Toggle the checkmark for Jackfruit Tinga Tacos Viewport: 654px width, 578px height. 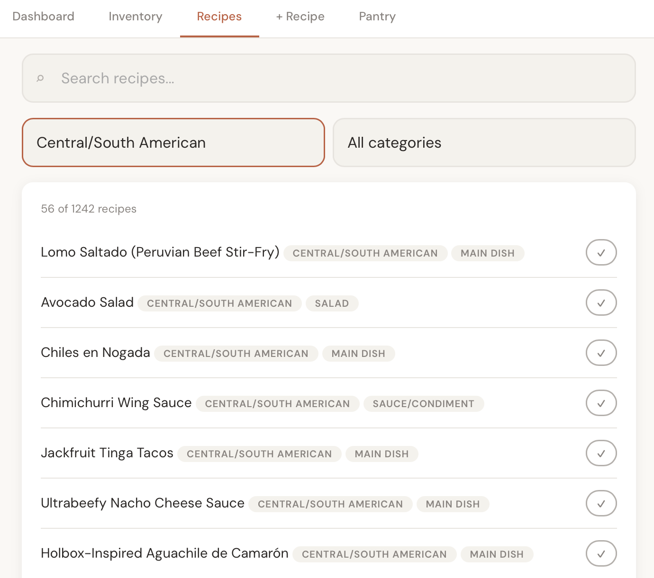[x=601, y=453]
